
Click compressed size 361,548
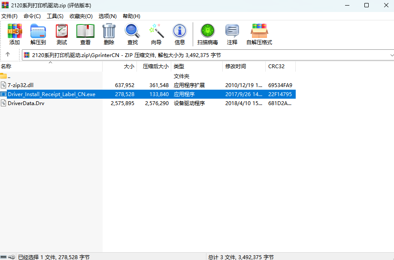pyautogui.click(x=159, y=85)
